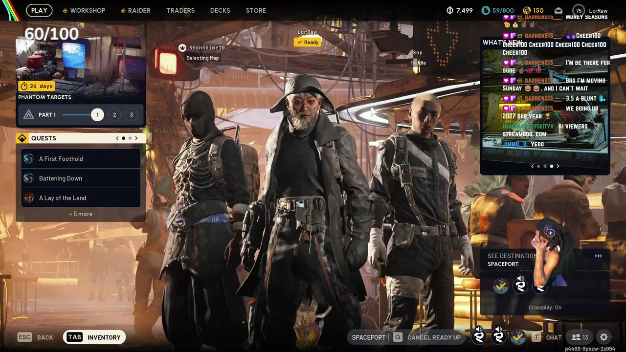Click the level 75 player badge

(579, 10)
